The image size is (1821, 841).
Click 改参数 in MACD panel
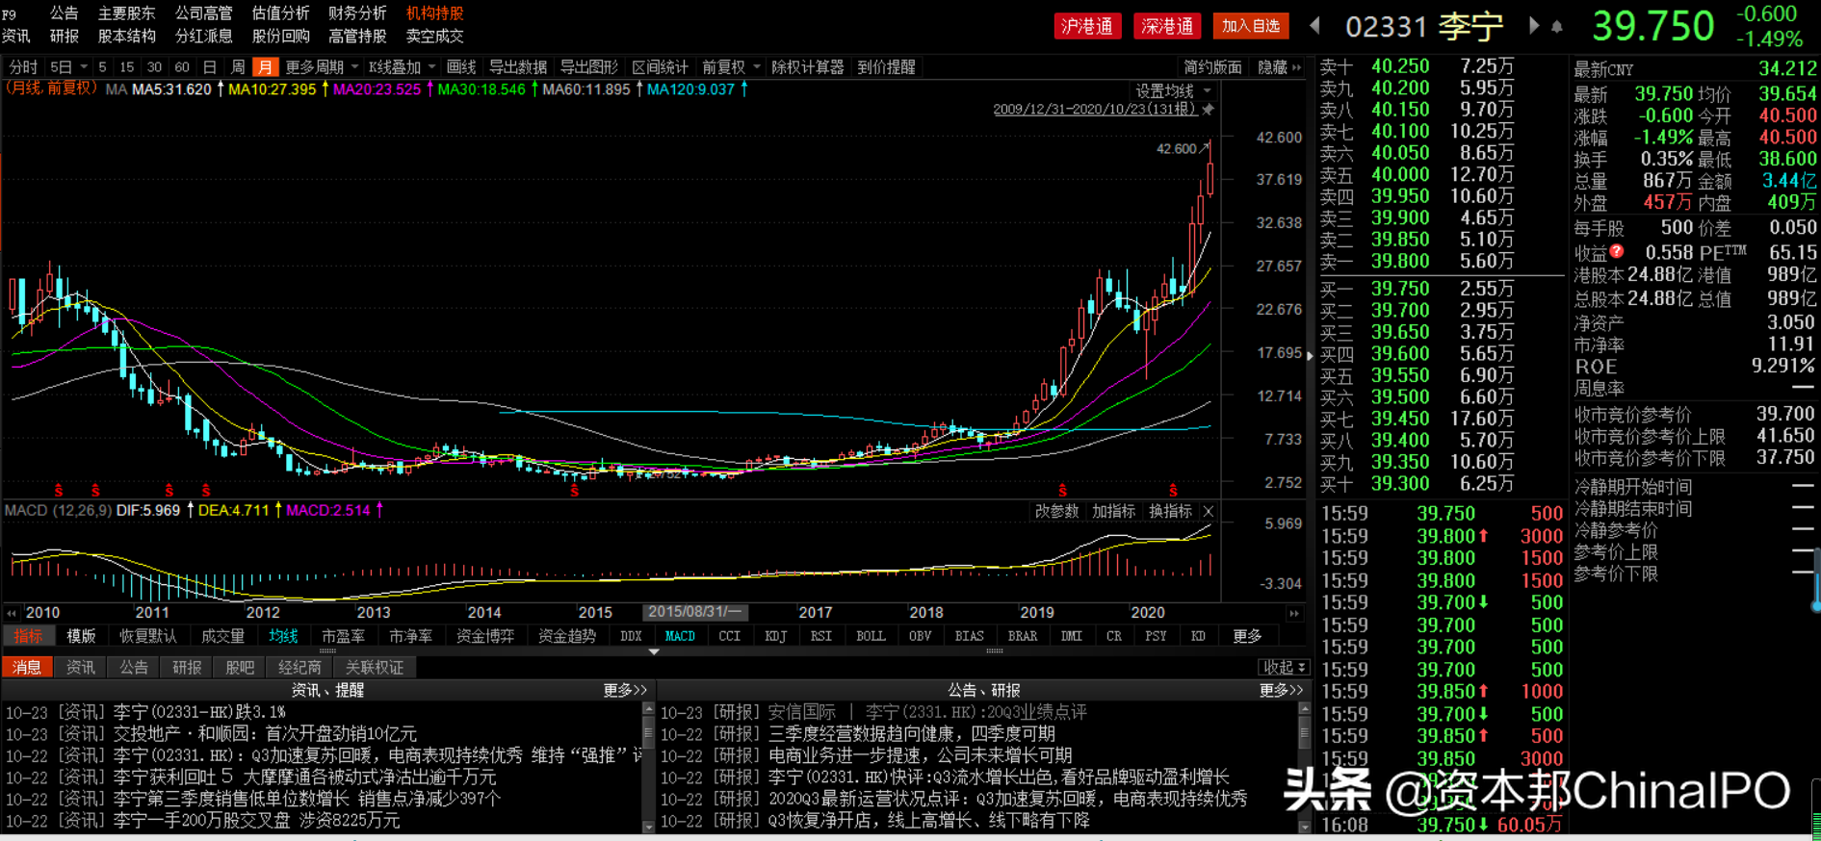point(1056,511)
